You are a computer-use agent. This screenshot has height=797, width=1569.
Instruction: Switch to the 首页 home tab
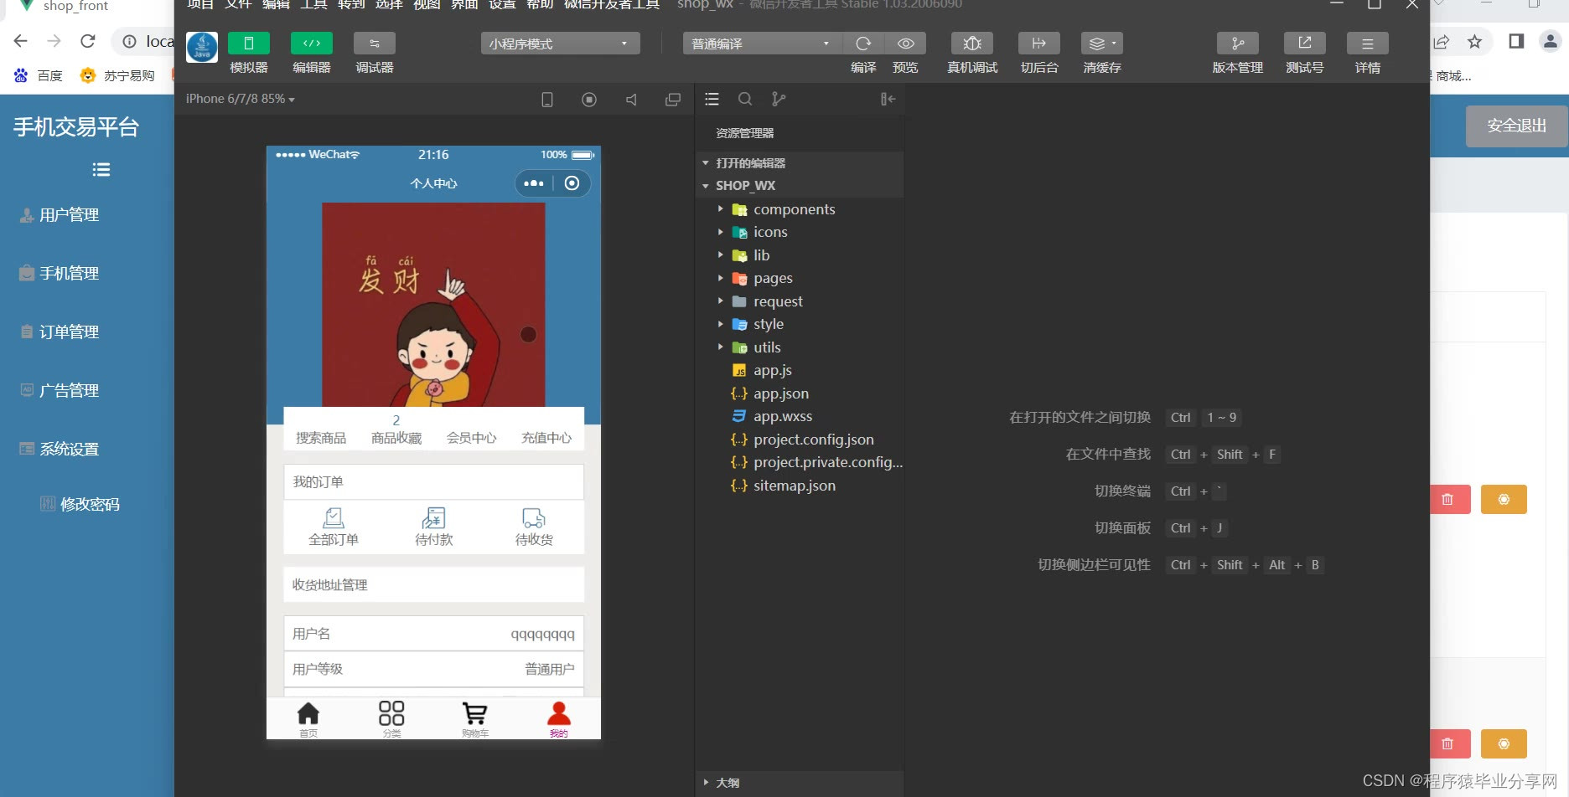308,718
